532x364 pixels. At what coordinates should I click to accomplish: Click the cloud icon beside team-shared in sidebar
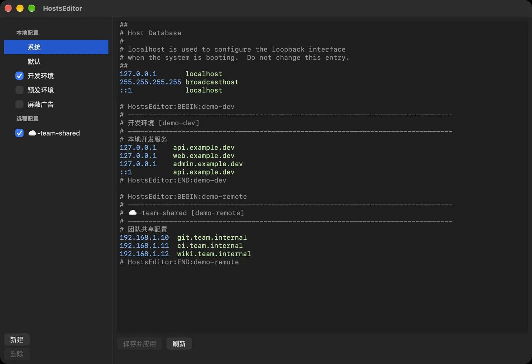click(32, 133)
